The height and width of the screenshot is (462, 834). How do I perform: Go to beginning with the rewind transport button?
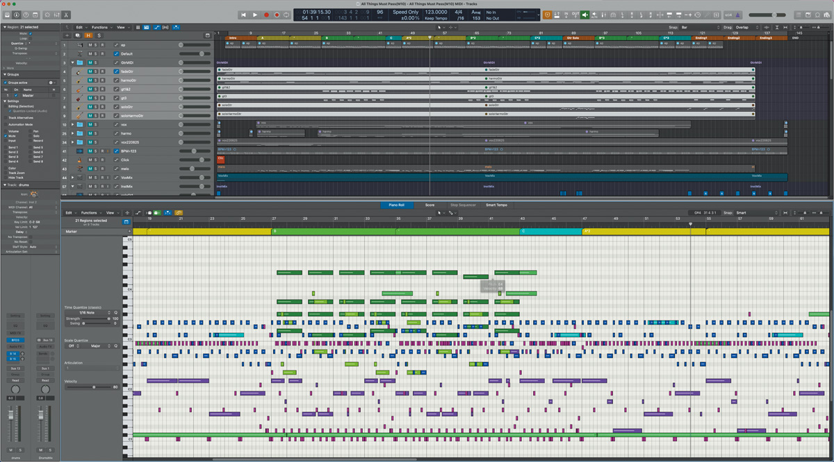[243, 15]
